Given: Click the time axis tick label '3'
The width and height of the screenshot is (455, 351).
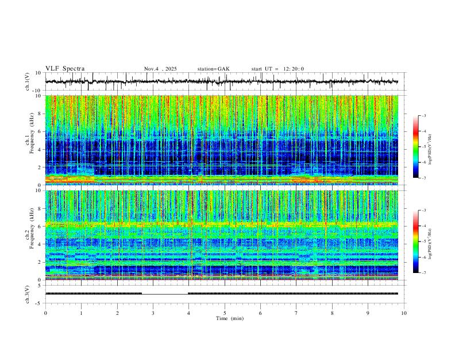Looking at the screenshot, I should point(153,313).
